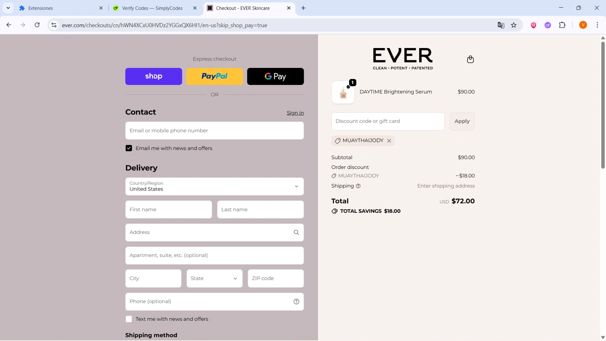606x341 pixels.
Task: Focus the Email or mobile phone number field
Action: coord(215,131)
